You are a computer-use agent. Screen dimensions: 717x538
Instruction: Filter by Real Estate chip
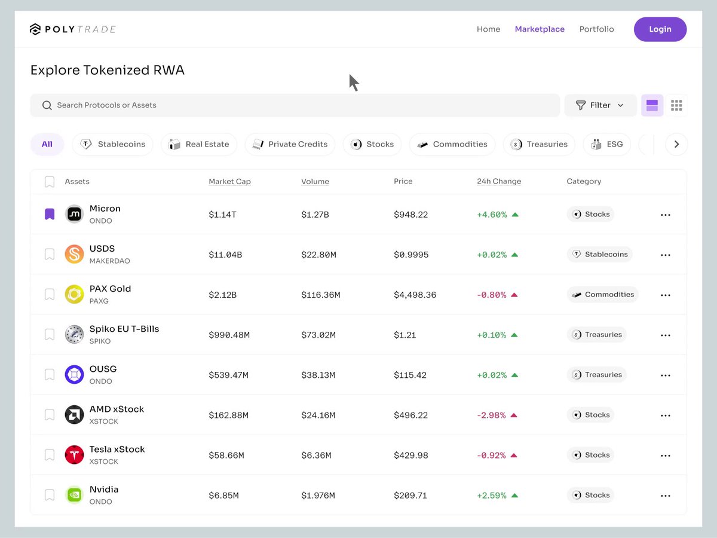199,144
